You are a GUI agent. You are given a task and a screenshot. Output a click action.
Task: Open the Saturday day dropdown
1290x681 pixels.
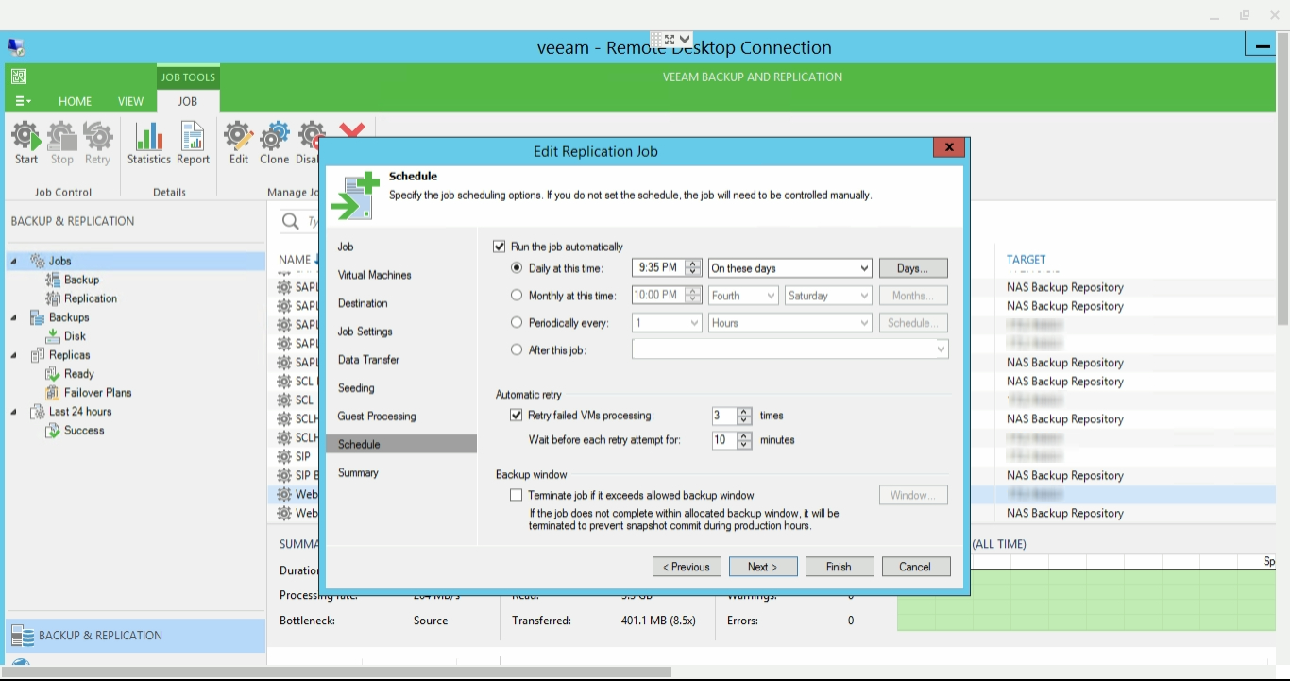pos(828,296)
